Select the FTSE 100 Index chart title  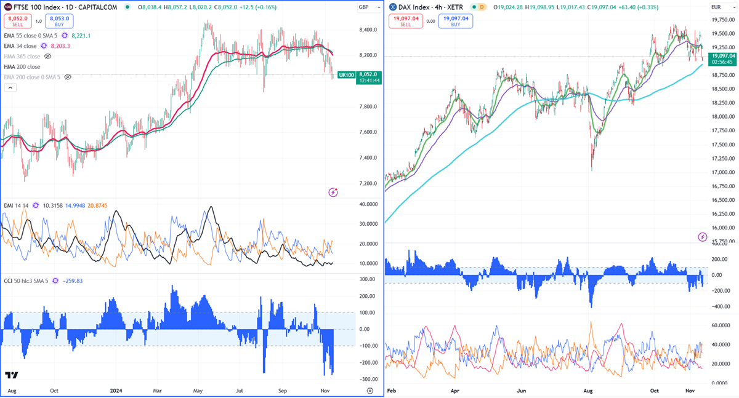[66, 7]
